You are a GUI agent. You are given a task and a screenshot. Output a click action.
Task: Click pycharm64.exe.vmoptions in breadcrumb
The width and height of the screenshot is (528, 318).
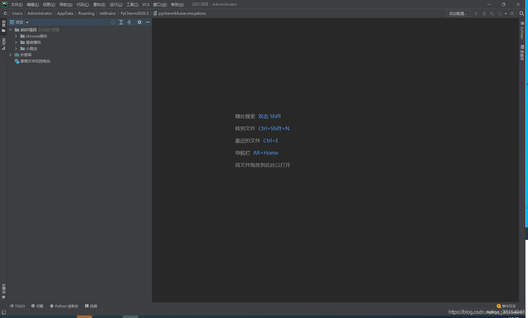[180, 13]
